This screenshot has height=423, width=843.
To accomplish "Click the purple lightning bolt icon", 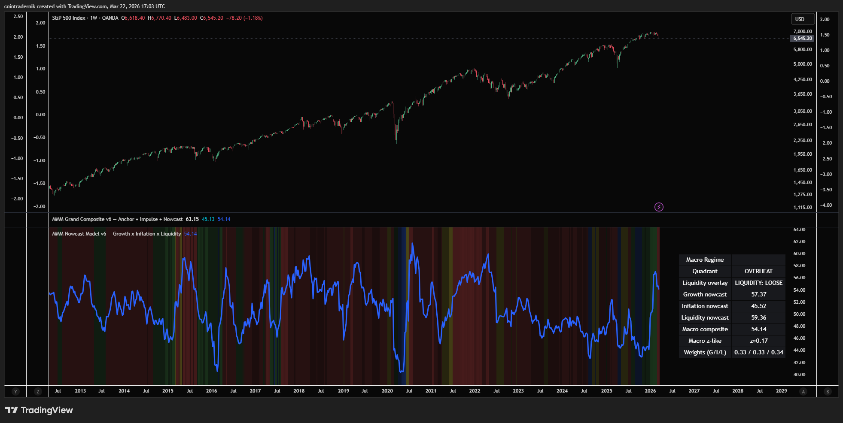I will (x=659, y=207).
